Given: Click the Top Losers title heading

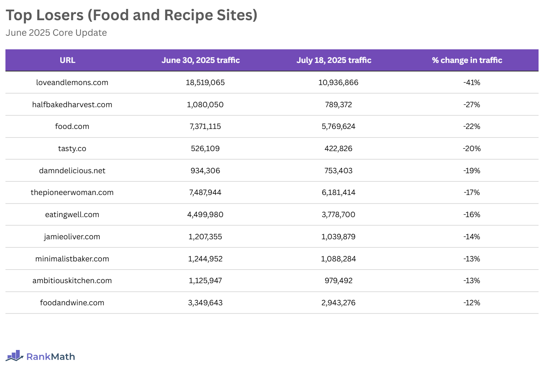Looking at the screenshot, I should (x=132, y=15).
